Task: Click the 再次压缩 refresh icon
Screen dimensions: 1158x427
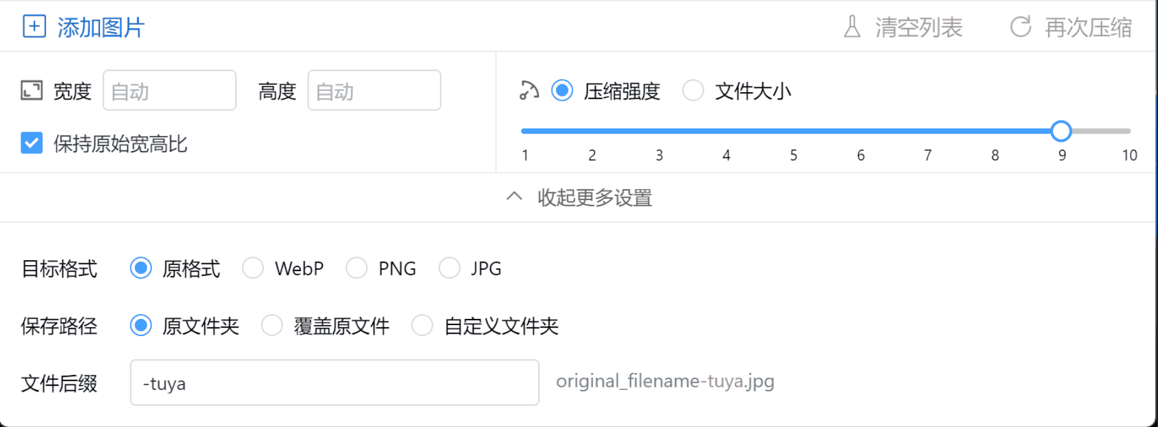Action: [1021, 27]
